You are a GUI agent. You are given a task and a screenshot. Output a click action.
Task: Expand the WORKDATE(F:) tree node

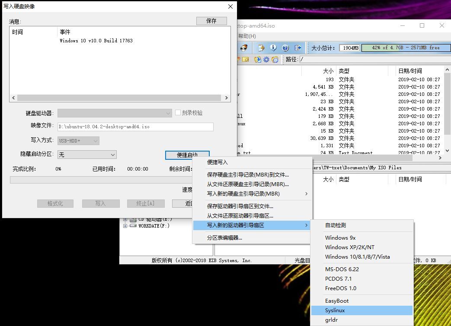point(125,226)
